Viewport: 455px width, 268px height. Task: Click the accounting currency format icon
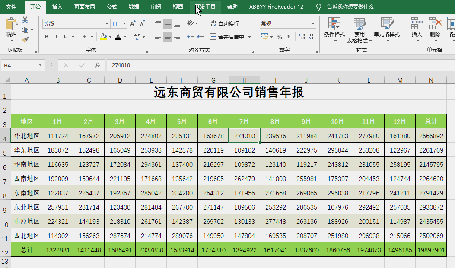(x=264, y=37)
